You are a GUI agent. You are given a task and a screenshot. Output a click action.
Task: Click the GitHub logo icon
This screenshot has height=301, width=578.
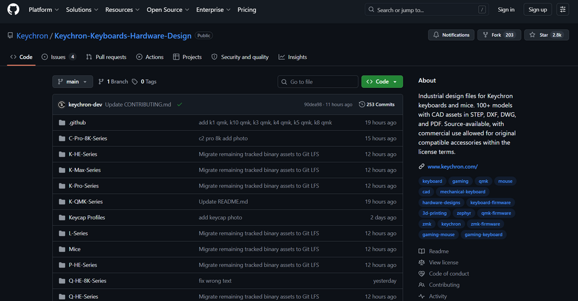coord(13,10)
